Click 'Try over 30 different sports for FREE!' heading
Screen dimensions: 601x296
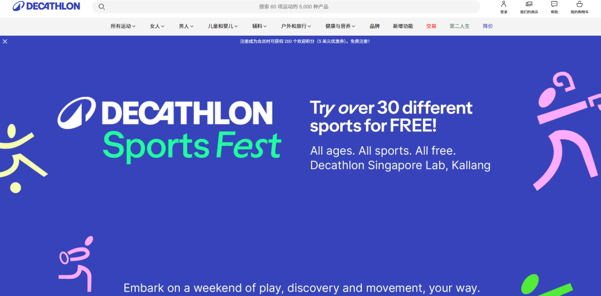tap(391, 117)
